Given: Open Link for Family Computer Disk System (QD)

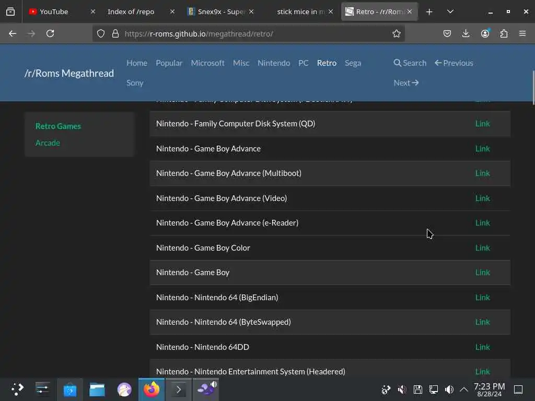Looking at the screenshot, I should coord(482,123).
